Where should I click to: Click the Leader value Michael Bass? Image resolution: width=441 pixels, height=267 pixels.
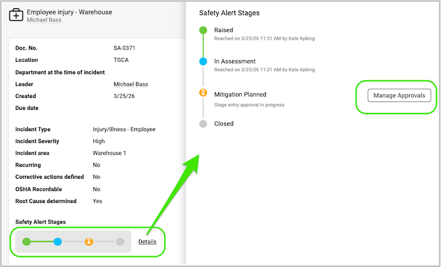click(130, 84)
